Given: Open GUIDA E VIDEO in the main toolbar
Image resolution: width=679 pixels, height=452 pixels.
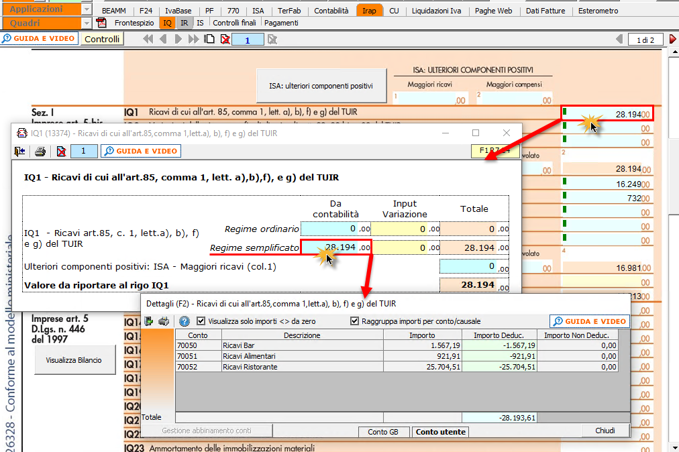Looking at the screenshot, I should (x=38, y=38).
